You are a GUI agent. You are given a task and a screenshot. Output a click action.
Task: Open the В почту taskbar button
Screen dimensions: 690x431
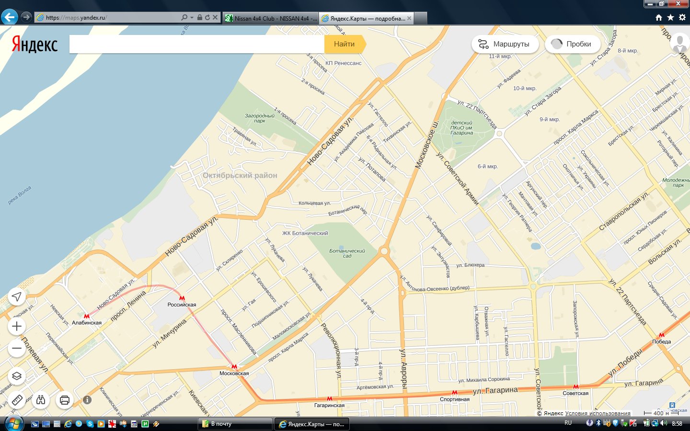point(235,424)
